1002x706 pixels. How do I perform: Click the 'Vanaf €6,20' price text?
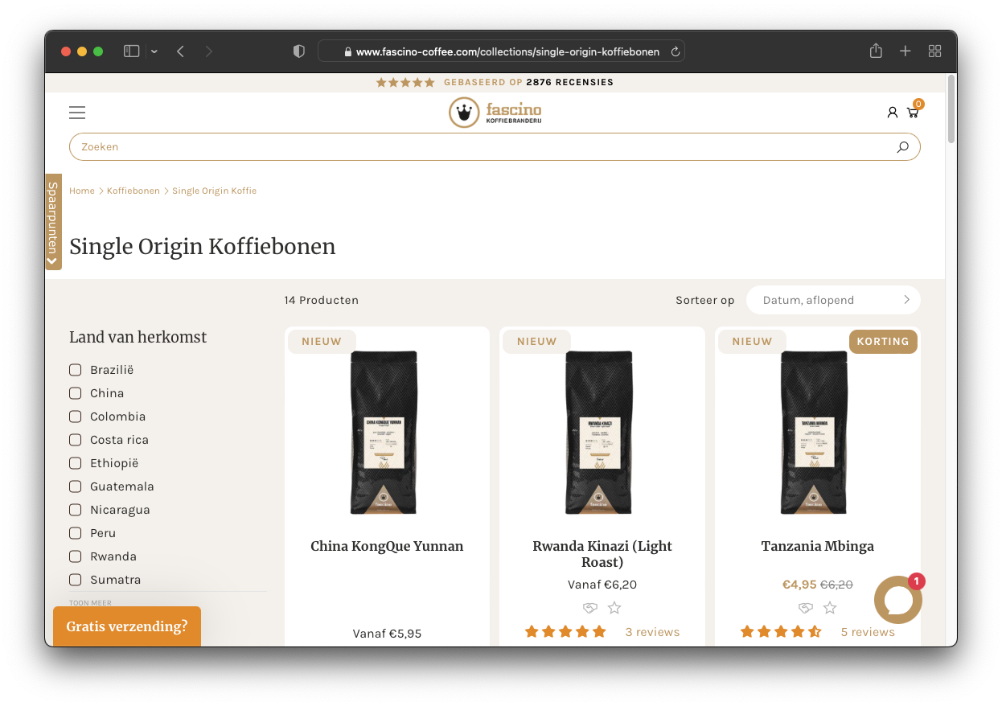click(x=602, y=585)
